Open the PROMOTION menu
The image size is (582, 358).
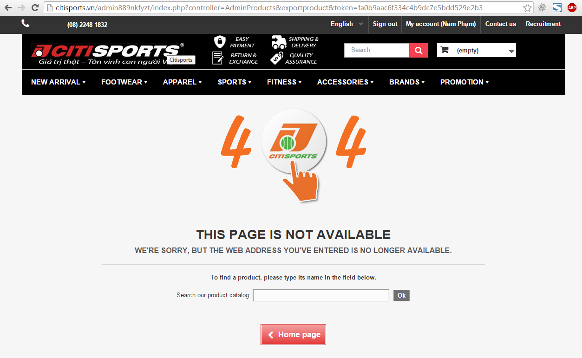pos(464,82)
